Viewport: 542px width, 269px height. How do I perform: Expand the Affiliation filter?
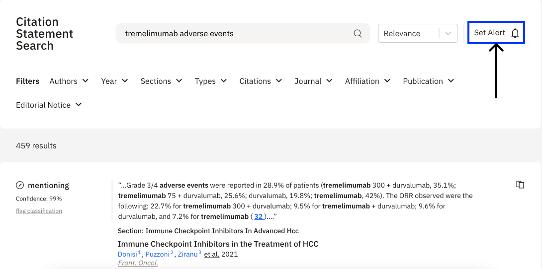coord(367,81)
